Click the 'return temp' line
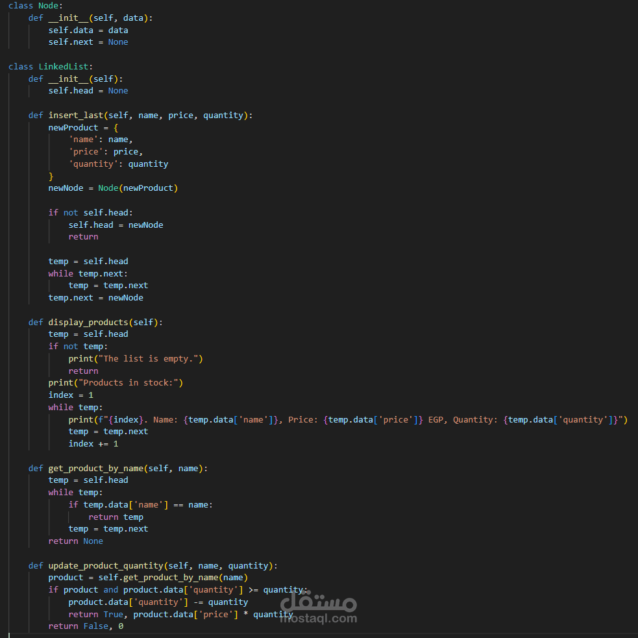The width and height of the screenshot is (638, 638). [116, 517]
